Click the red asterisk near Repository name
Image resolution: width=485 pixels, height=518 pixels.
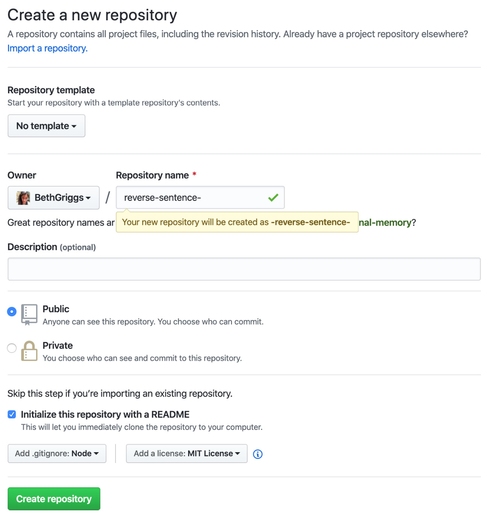(x=194, y=174)
